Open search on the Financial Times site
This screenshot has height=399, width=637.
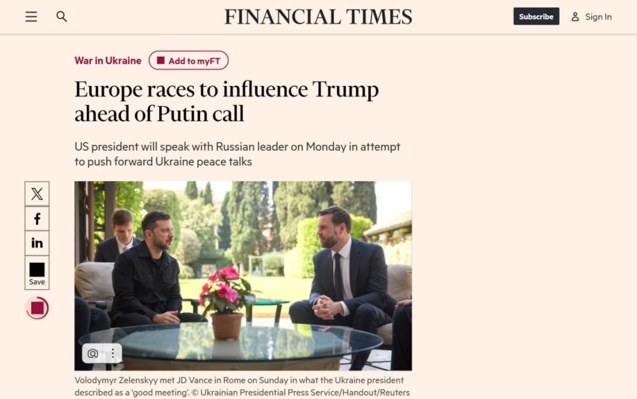[61, 17]
